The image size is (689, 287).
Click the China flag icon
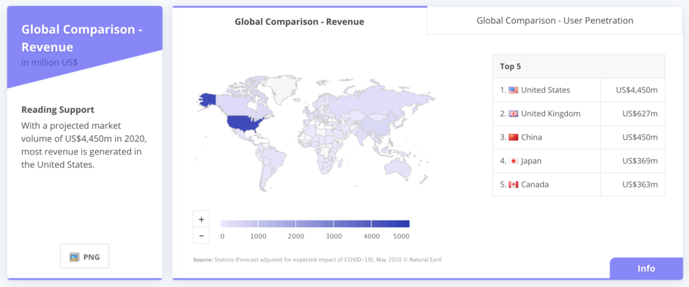513,137
